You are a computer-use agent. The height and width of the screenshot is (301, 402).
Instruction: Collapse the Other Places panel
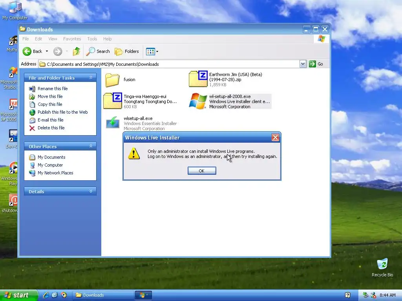coord(91,146)
